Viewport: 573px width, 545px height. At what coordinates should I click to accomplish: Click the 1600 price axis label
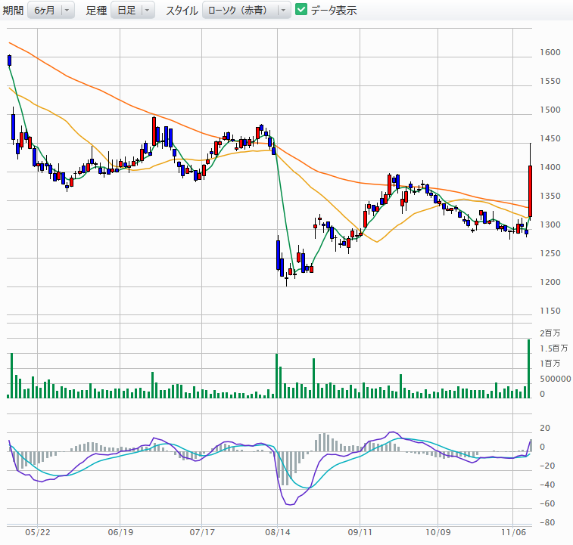[550, 53]
